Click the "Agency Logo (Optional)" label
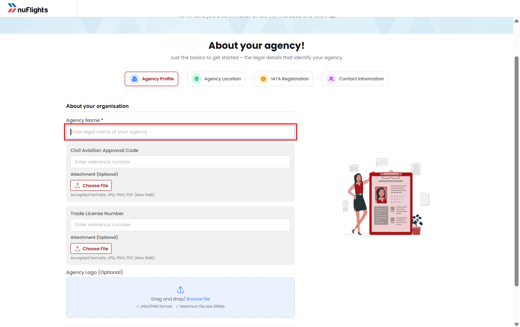This screenshot has width=520, height=327. pos(95,272)
